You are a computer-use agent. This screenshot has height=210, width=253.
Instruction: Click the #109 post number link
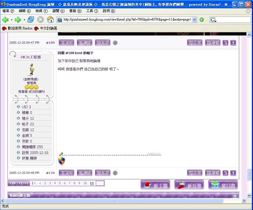click(50, 43)
